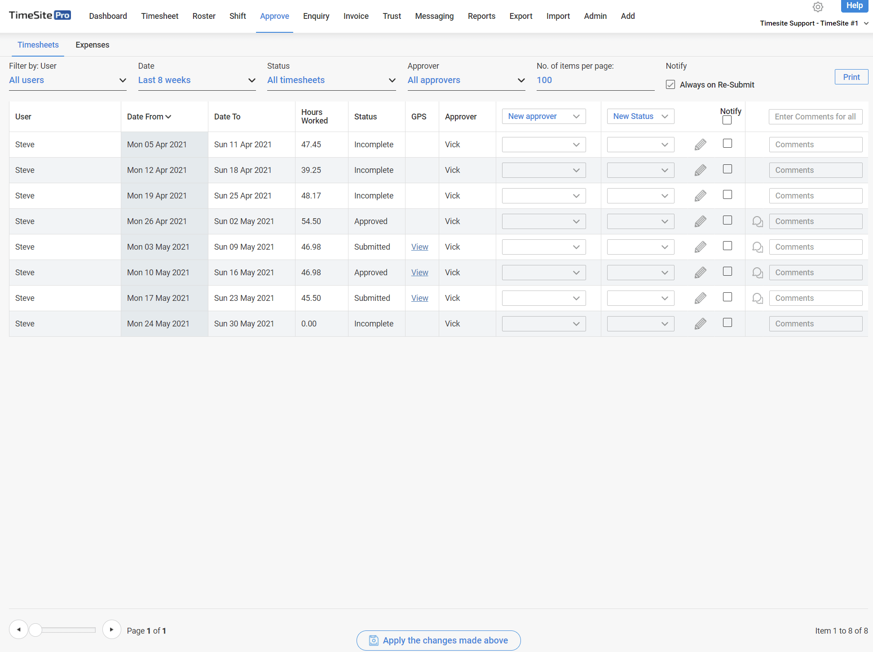Check the Notify all header checkbox

(727, 120)
